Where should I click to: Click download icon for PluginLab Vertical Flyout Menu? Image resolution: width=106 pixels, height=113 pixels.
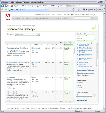pos(32,48)
